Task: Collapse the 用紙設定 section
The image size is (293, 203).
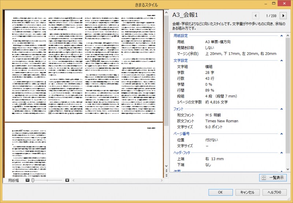Action: tap(281, 36)
